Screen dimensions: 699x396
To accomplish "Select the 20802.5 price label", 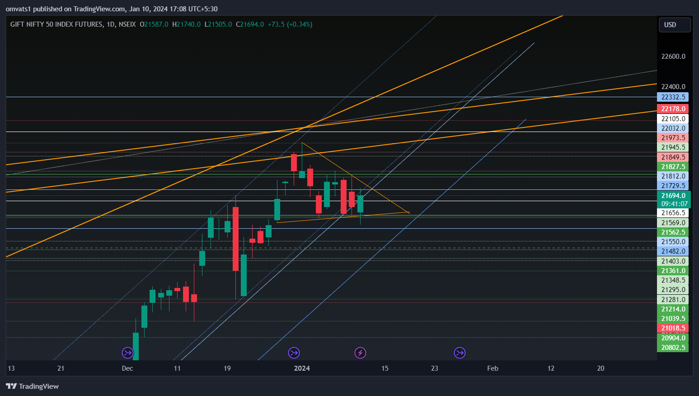I will click(673, 348).
